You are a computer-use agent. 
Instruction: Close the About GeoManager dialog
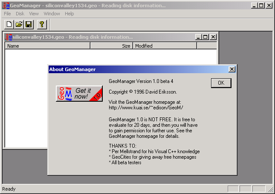pos(232,69)
